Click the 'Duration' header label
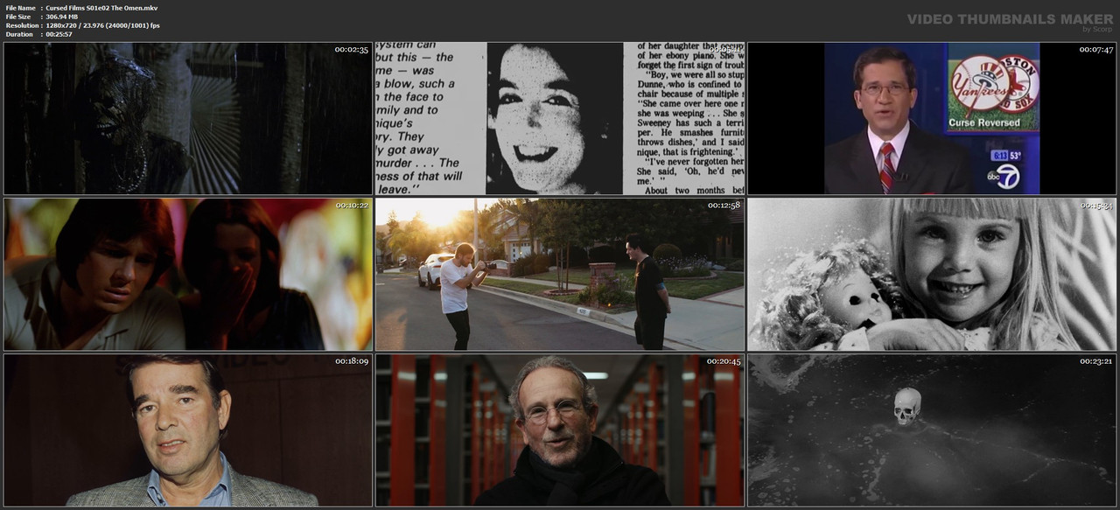The image size is (1120, 510). [x=19, y=34]
